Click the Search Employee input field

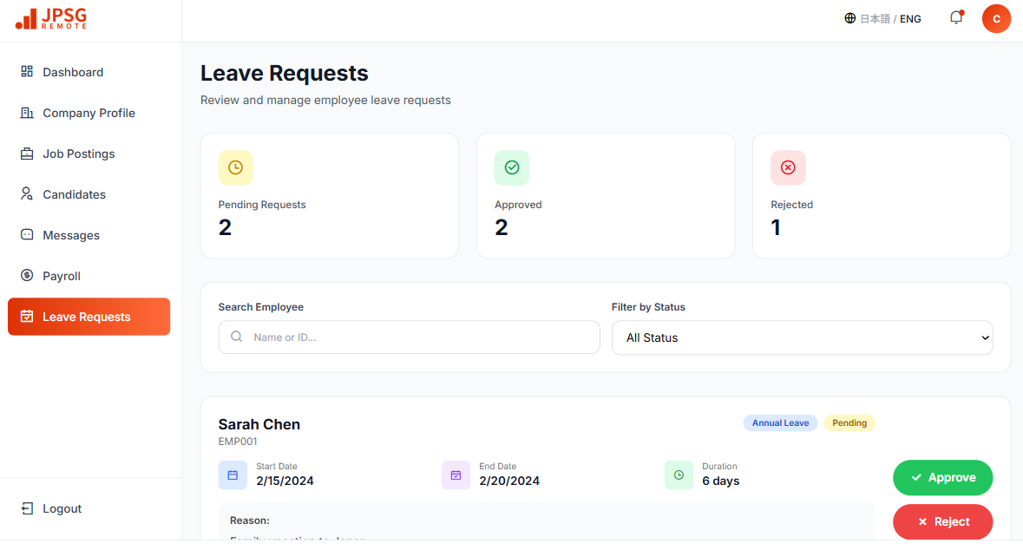coord(409,337)
